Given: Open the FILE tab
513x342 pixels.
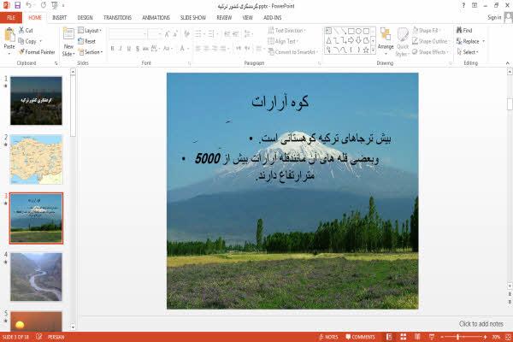Looking at the screenshot, I should (11, 17).
